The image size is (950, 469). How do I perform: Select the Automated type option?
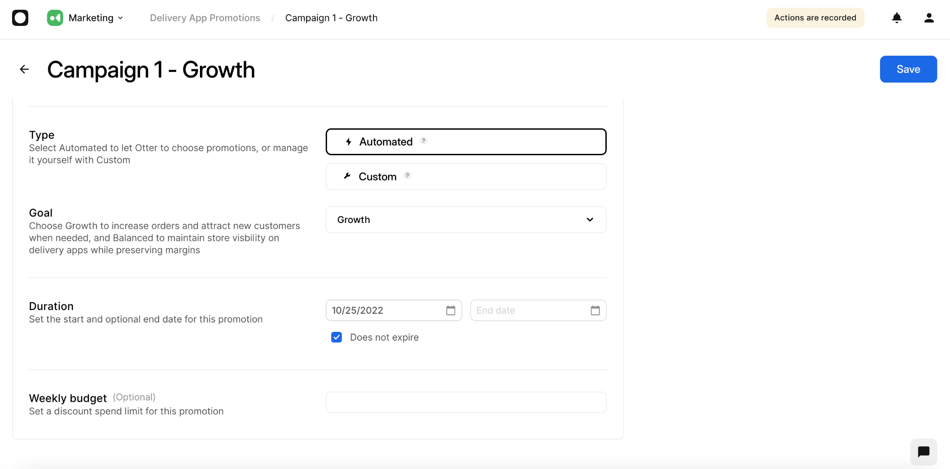[x=466, y=142]
